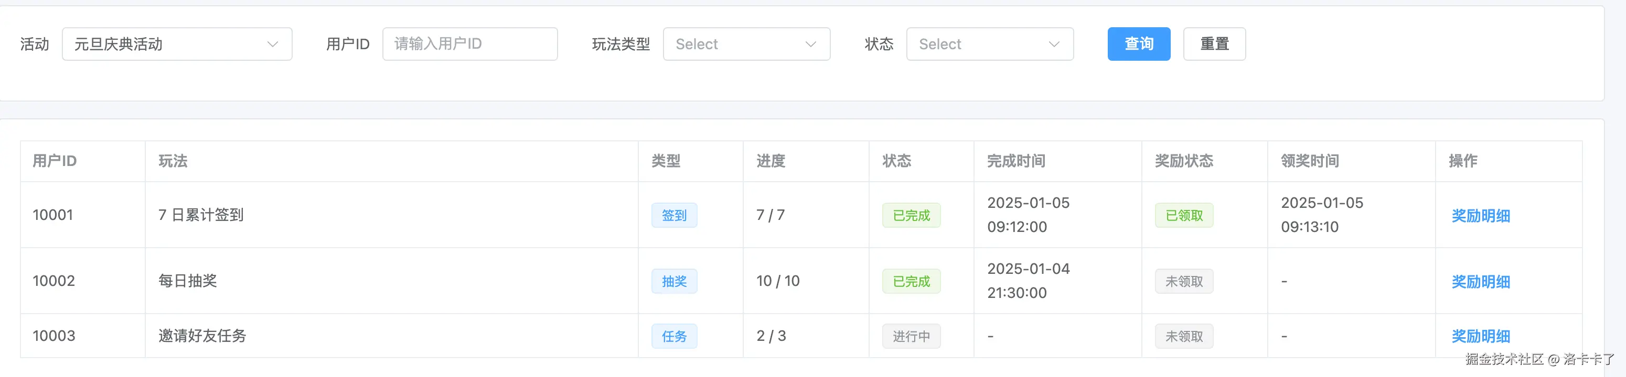Viewport: 1626px width, 377px height.
Task: Expand the 玩法类型 Select dropdown
Action: coord(746,44)
